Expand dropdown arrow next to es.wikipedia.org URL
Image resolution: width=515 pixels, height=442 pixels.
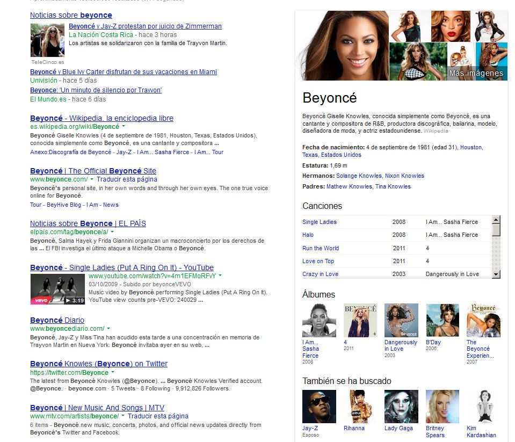pyautogui.click(x=124, y=127)
